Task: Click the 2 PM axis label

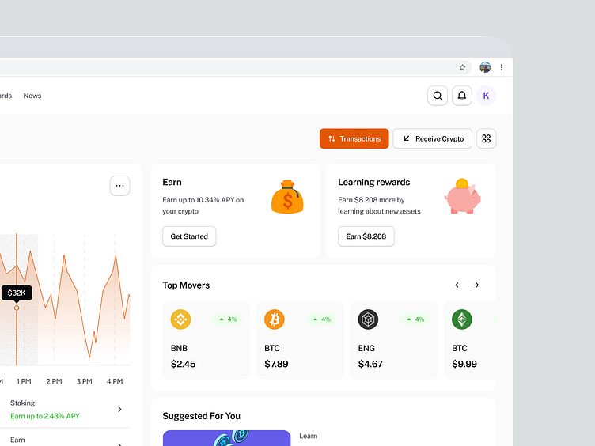Action: (54, 381)
